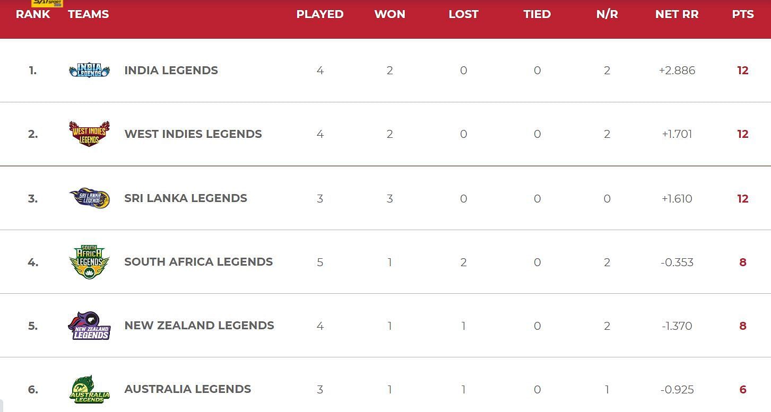Click the NET RR column header
Viewport: 771px width, 412px height.
(677, 14)
